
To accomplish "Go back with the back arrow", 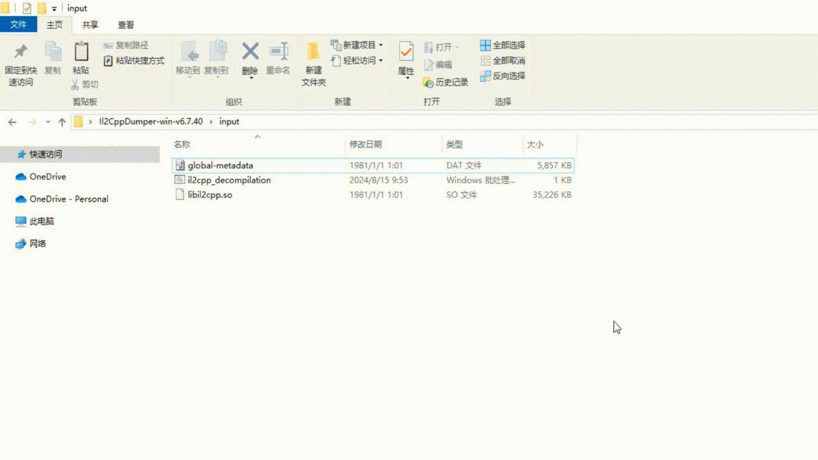I will click(x=12, y=122).
